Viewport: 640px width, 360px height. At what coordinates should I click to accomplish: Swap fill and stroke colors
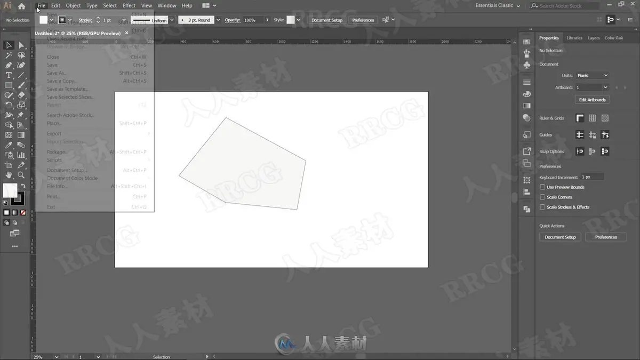tap(23, 186)
